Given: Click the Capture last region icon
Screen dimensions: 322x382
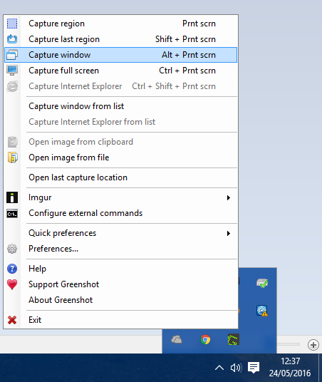Looking at the screenshot, I should click(12, 39).
